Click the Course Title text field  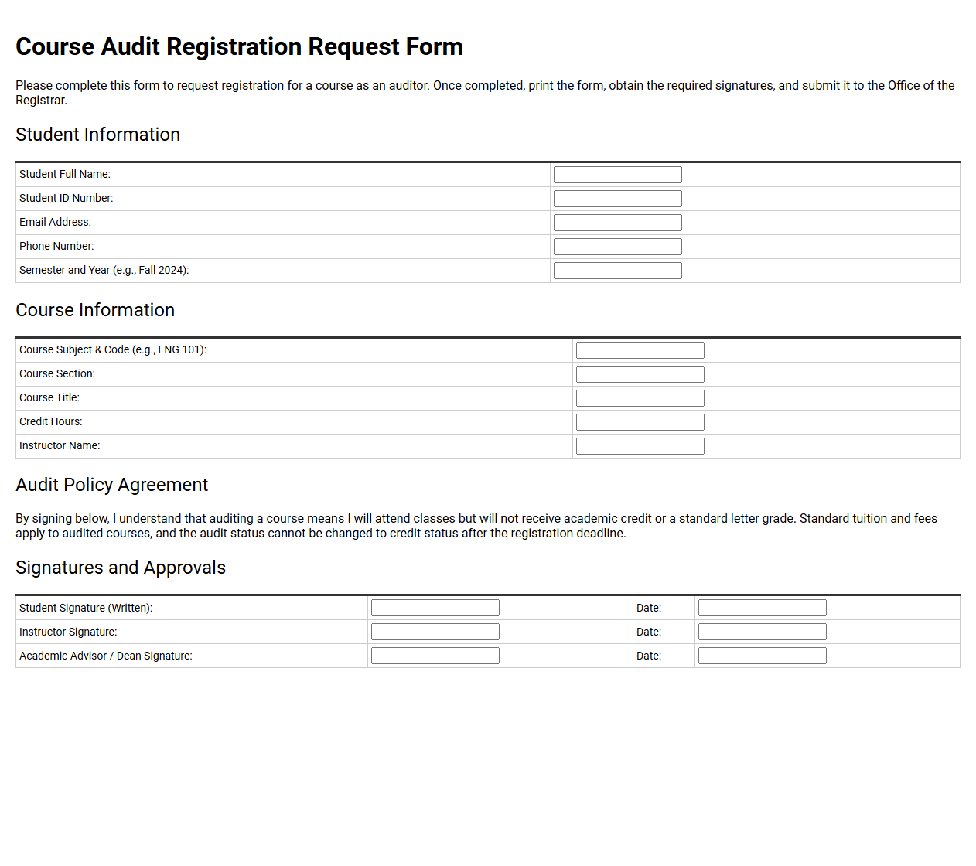tap(640, 398)
